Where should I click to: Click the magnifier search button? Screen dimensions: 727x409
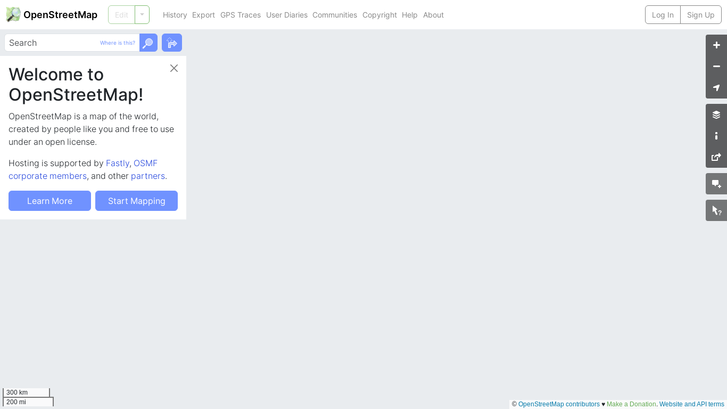point(148,43)
